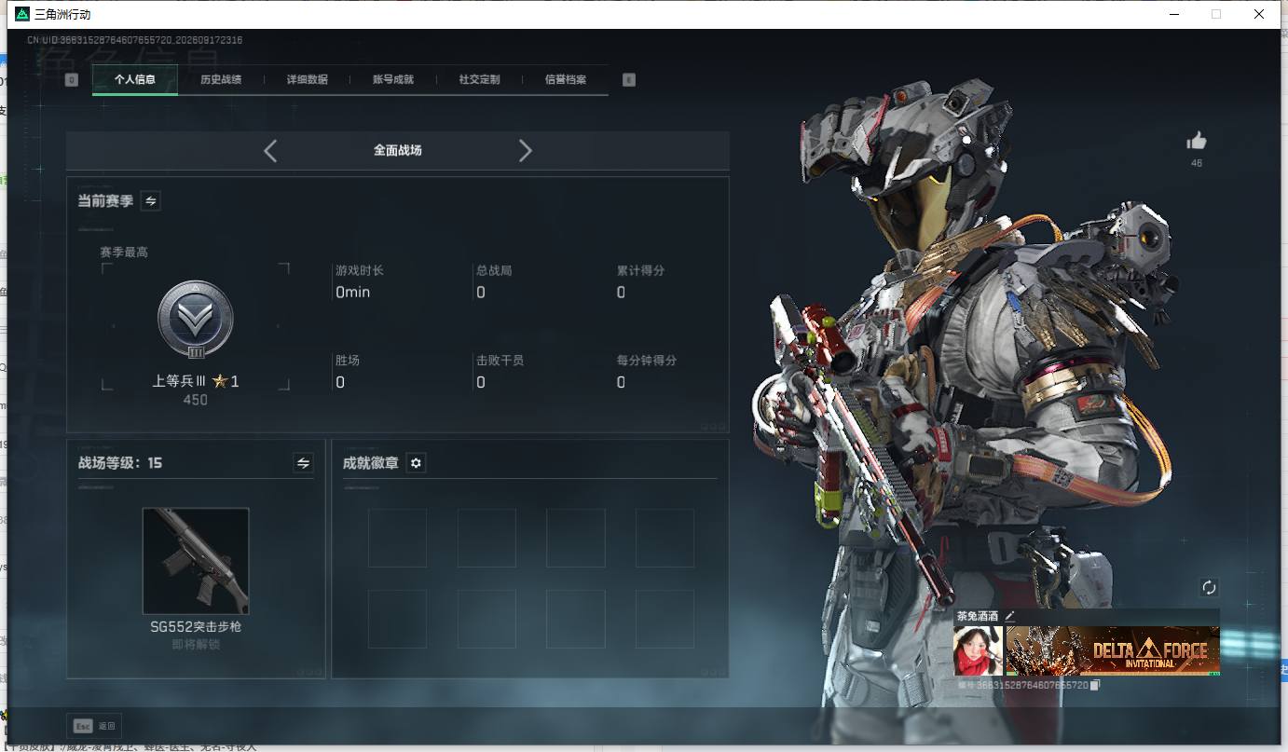Open the 详细数据 tab
1288x752 pixels.
[308, 79]
